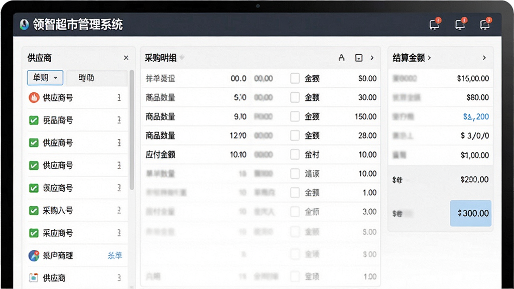This screenshot has height=289, width=514.
Task: Click the 采应商号 row label
Action: 58,233
